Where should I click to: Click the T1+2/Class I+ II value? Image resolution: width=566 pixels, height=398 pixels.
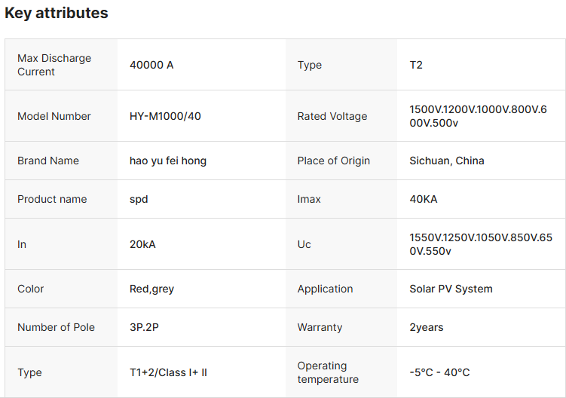coord(168,372)
